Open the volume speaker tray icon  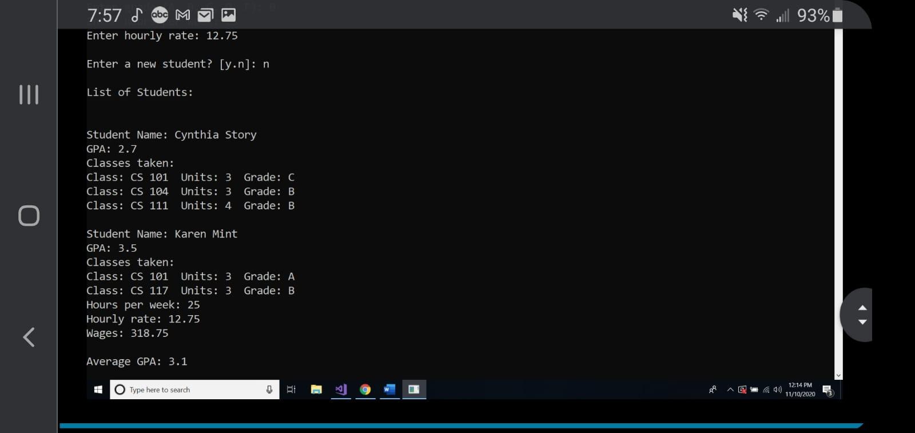(777, 390)
